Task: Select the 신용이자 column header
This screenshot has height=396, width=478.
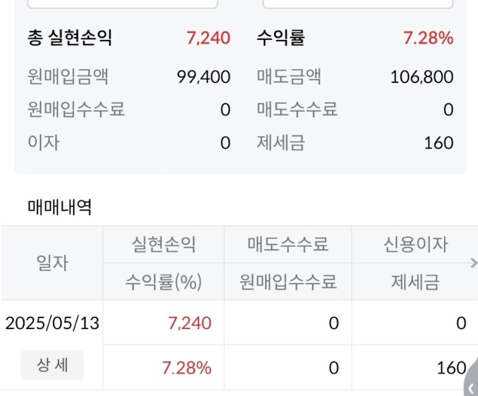Action: tap(415, 245)
